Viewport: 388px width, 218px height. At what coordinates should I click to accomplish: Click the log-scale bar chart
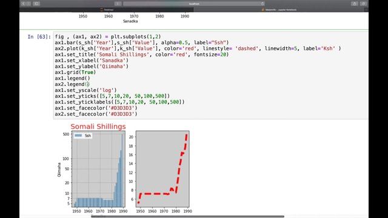point(98,169)
